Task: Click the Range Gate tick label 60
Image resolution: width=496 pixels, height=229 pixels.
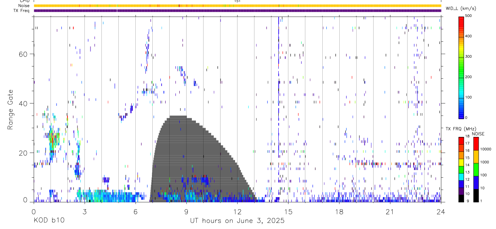Action: [24, 54]
